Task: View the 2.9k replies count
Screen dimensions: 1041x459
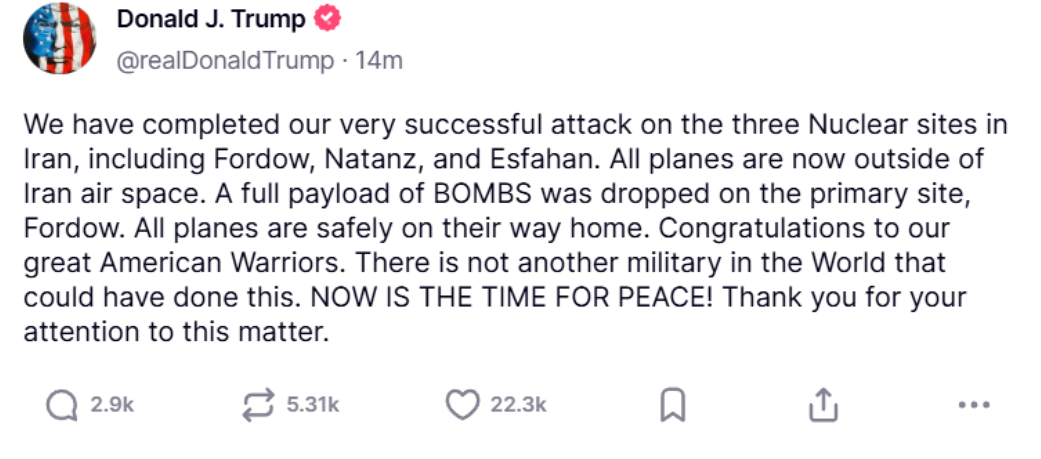Action: tap(112, 405)
